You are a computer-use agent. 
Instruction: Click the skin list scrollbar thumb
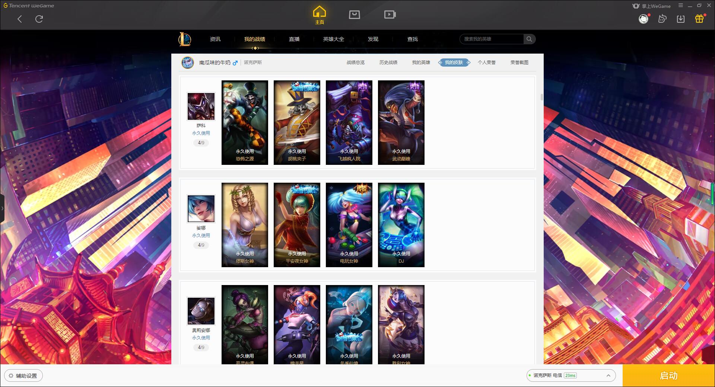point(541,97)
